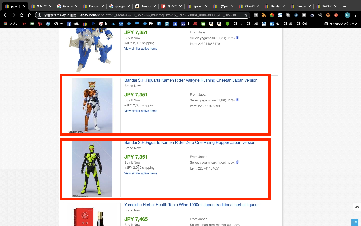Reload the current eBay page

[x=22, y=15]
